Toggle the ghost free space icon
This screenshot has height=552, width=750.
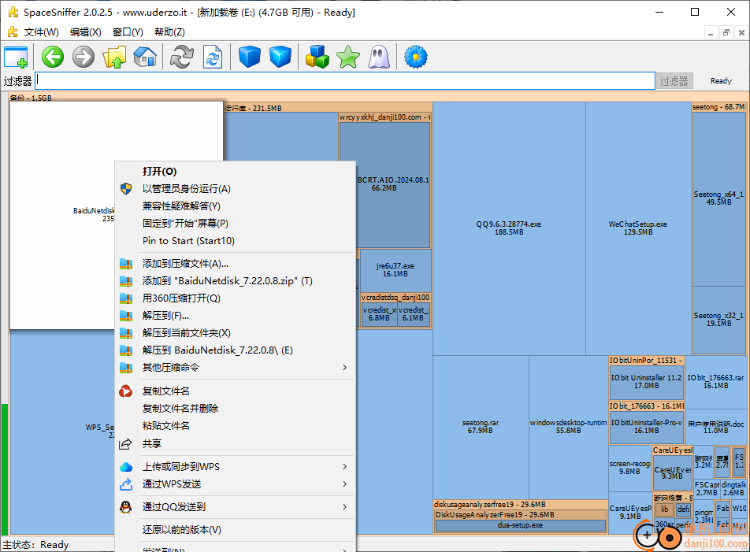pos(379,57)
